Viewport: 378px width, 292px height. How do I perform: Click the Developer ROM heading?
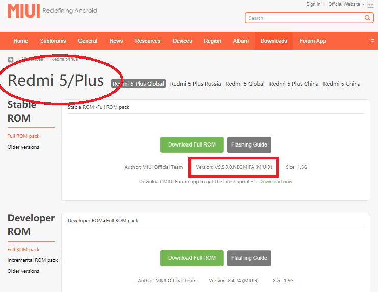pos(31,225)
